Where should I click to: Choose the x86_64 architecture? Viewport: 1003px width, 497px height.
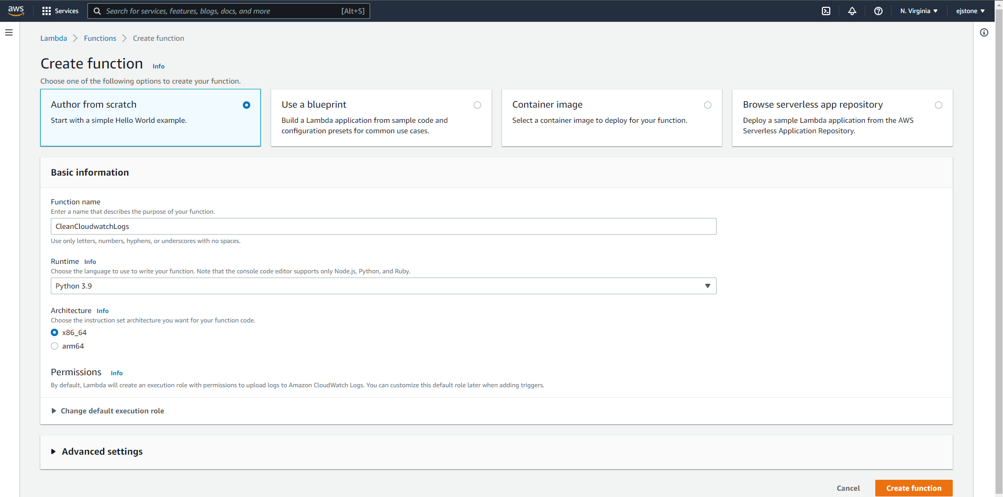(x=54, y=332)
